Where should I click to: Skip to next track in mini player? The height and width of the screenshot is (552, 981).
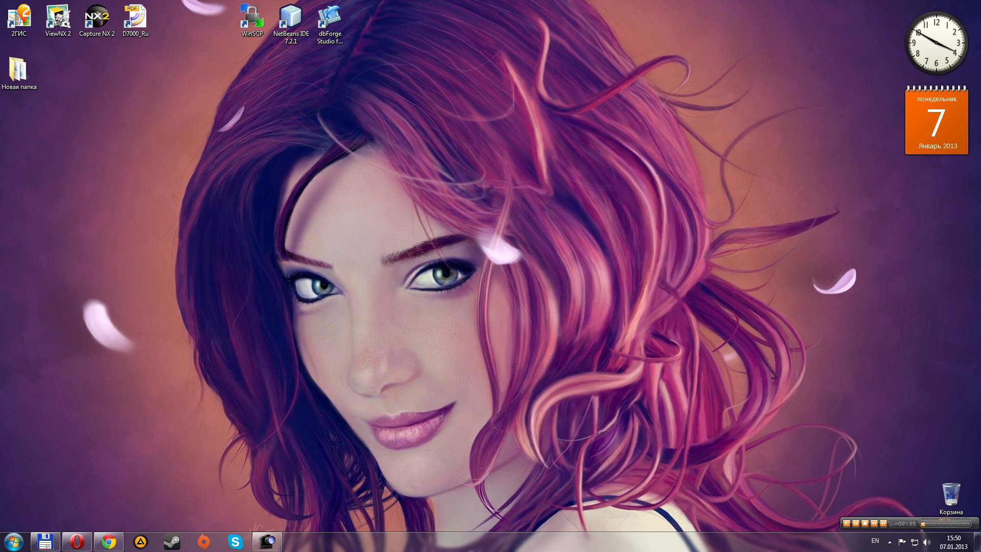click(883, 523)
